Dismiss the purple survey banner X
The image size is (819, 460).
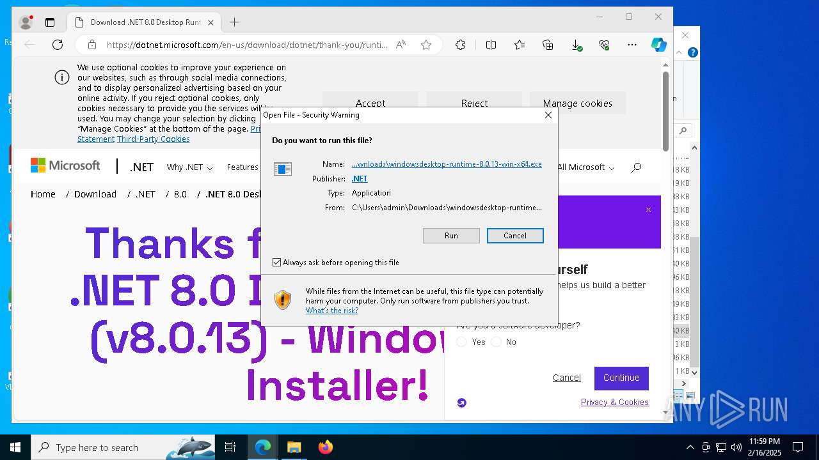[648, 210]
